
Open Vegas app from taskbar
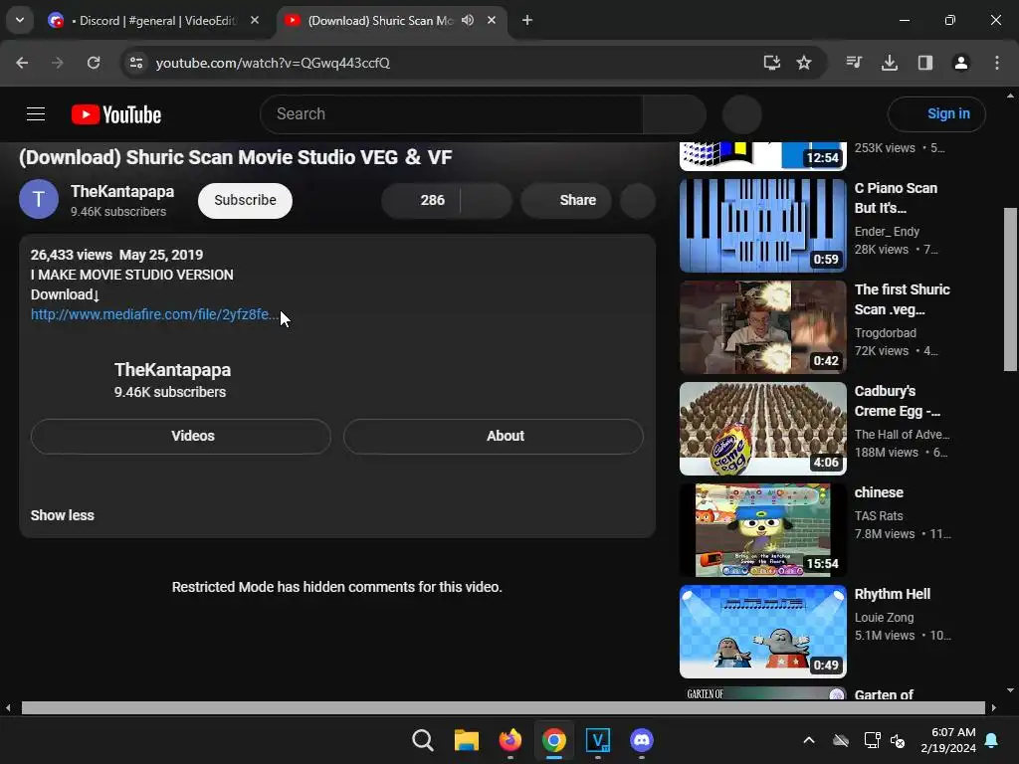point(598,740)
